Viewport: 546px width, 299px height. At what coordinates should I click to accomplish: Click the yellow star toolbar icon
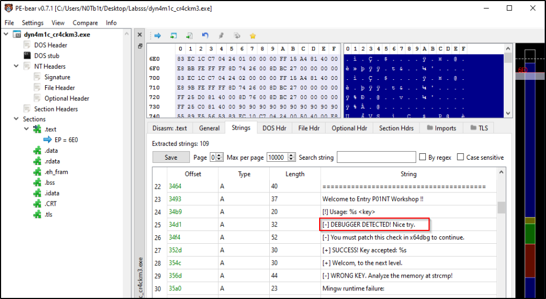(253, 35)
